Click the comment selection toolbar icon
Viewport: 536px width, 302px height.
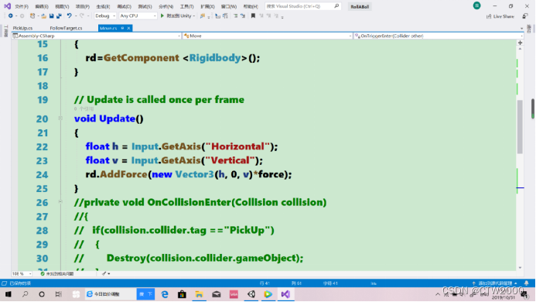click(x=236, y=15)
